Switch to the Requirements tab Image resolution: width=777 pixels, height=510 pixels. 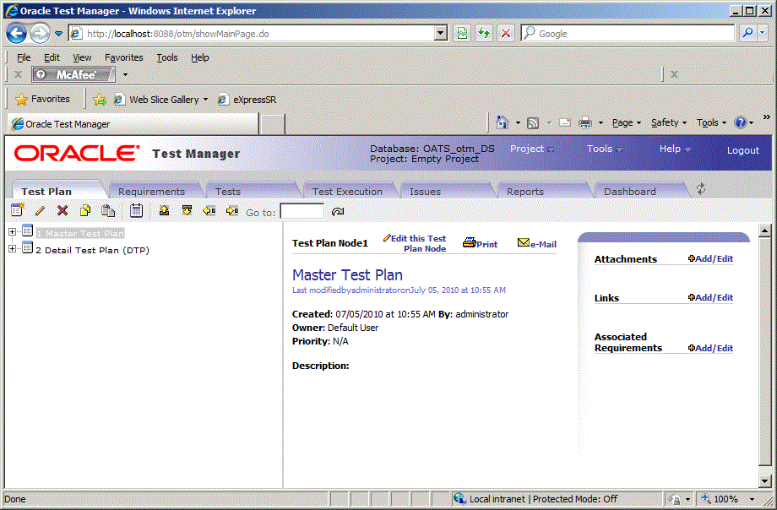click(x=155, y=192)
